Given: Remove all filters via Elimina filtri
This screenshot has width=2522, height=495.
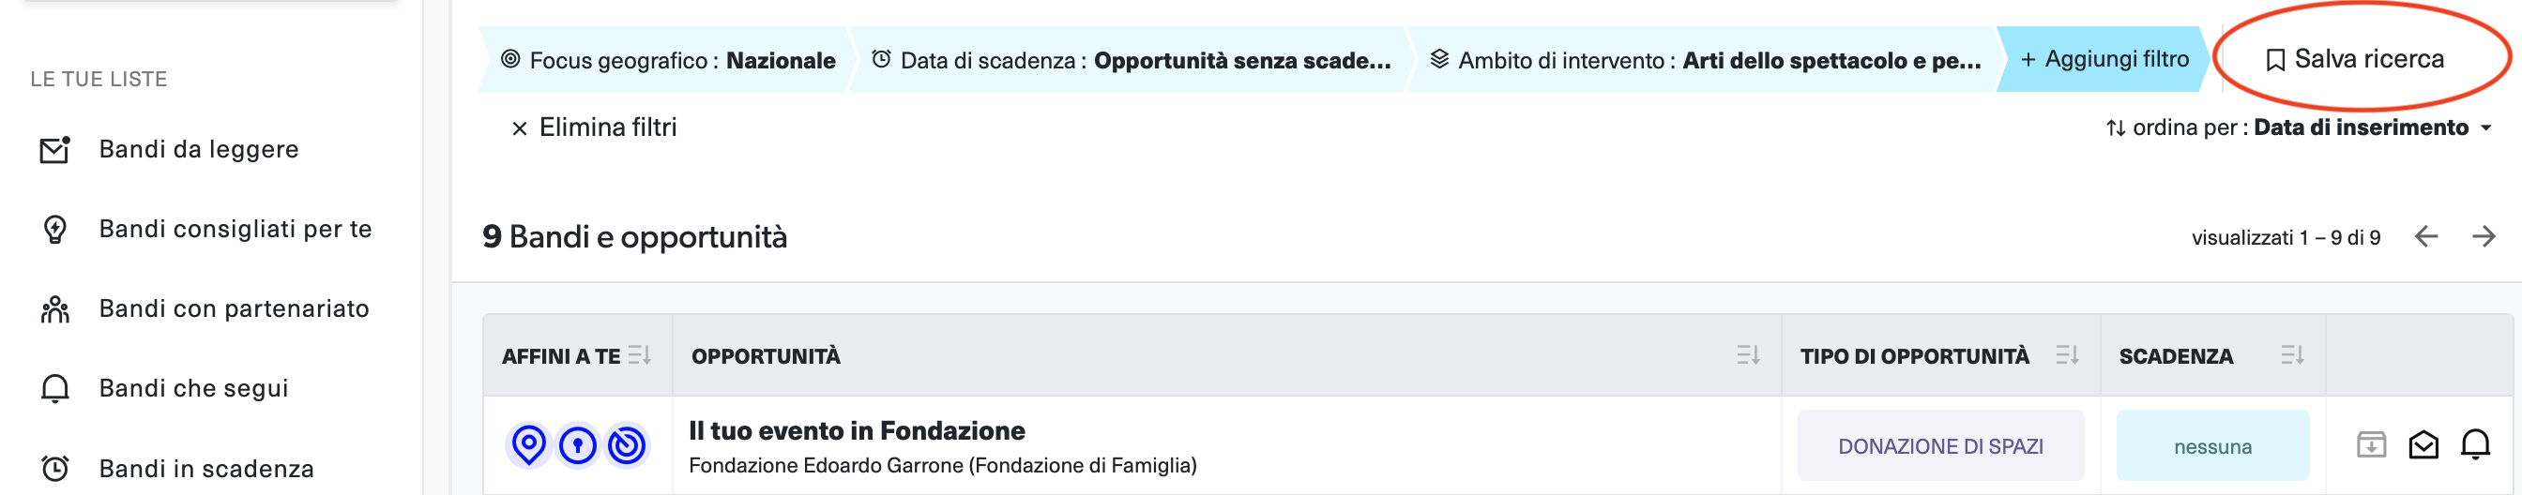Looking at the screenshot, I should point(593,127).
